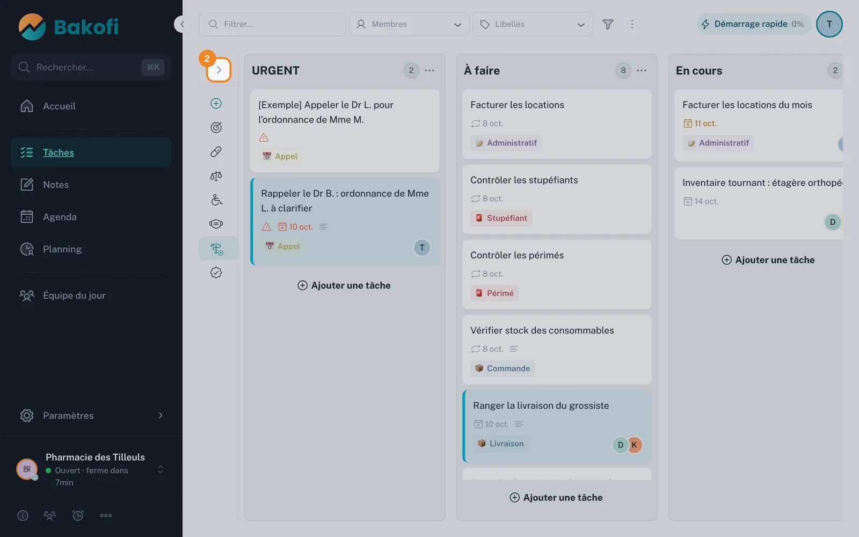
Task: Open the Pharmacie des Tilleuls switcher
Action: [x=91, y=469]
